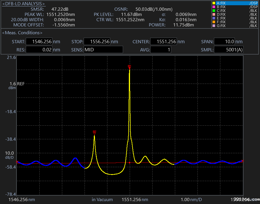This screenshot has height=204, width=260.
Task: Click the PEAK WL value 1551.2520nm
Action: pos(61,15)
